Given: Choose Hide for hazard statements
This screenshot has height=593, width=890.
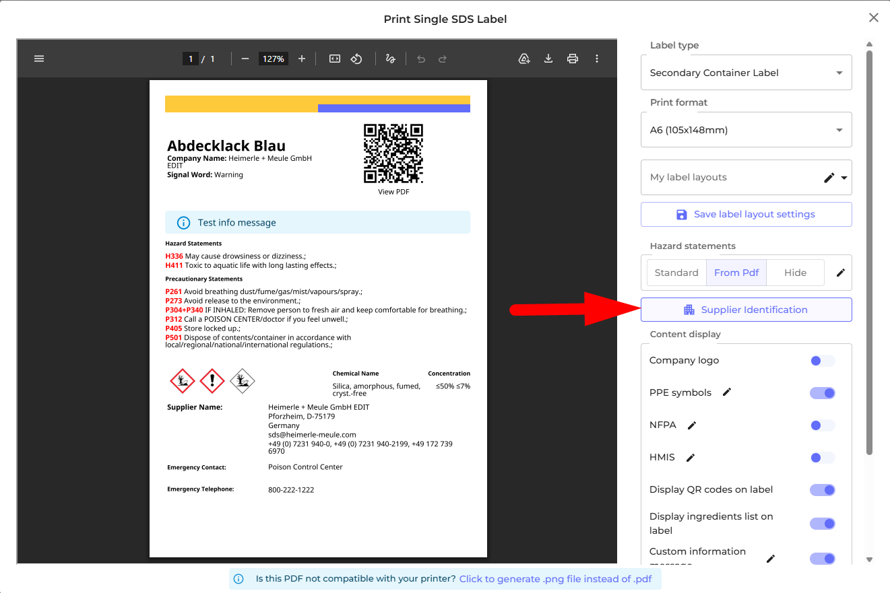Looking at the screenshot, I should coord(795,273).
